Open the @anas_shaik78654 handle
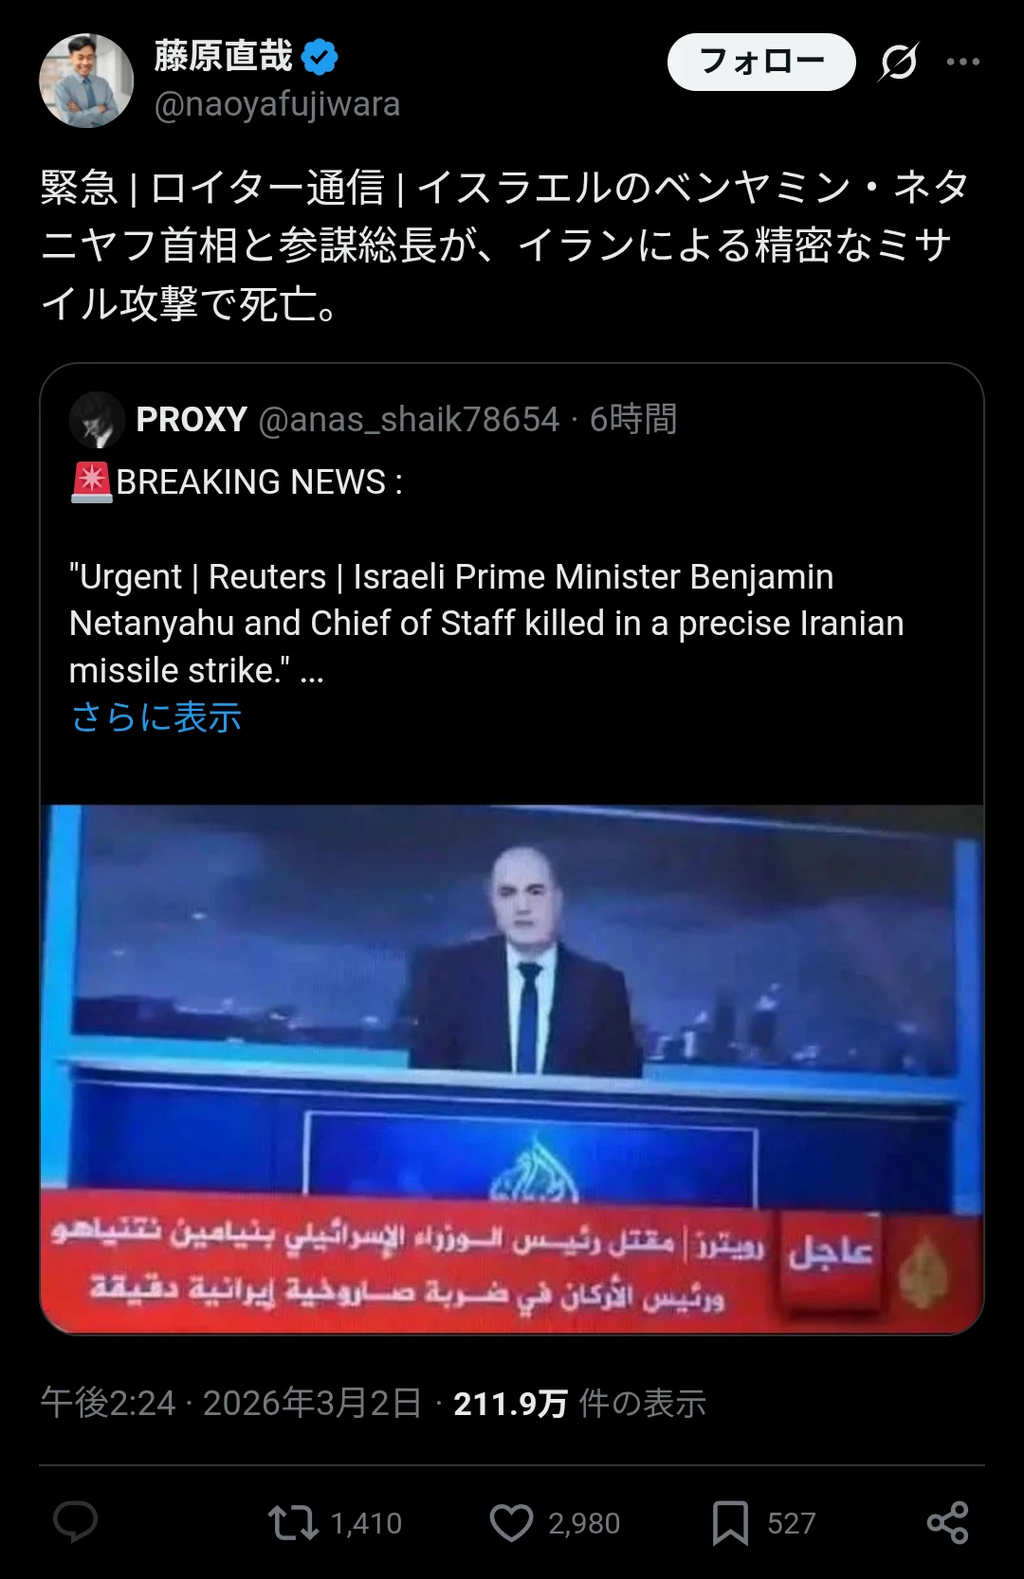 pos(410,419)
